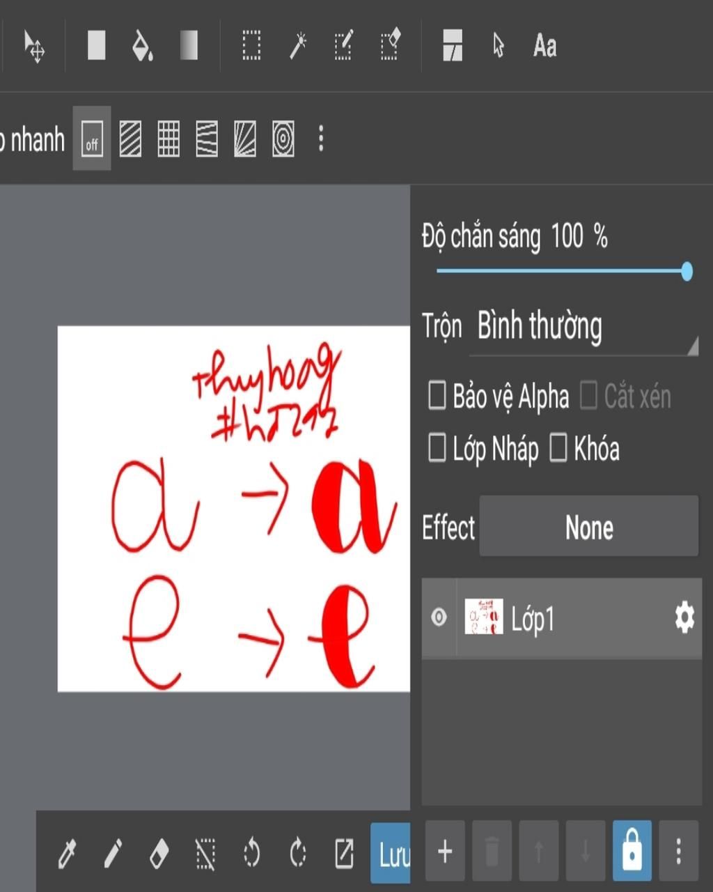Open the Trộn blend mode dropdown

[x=583, y=328]
